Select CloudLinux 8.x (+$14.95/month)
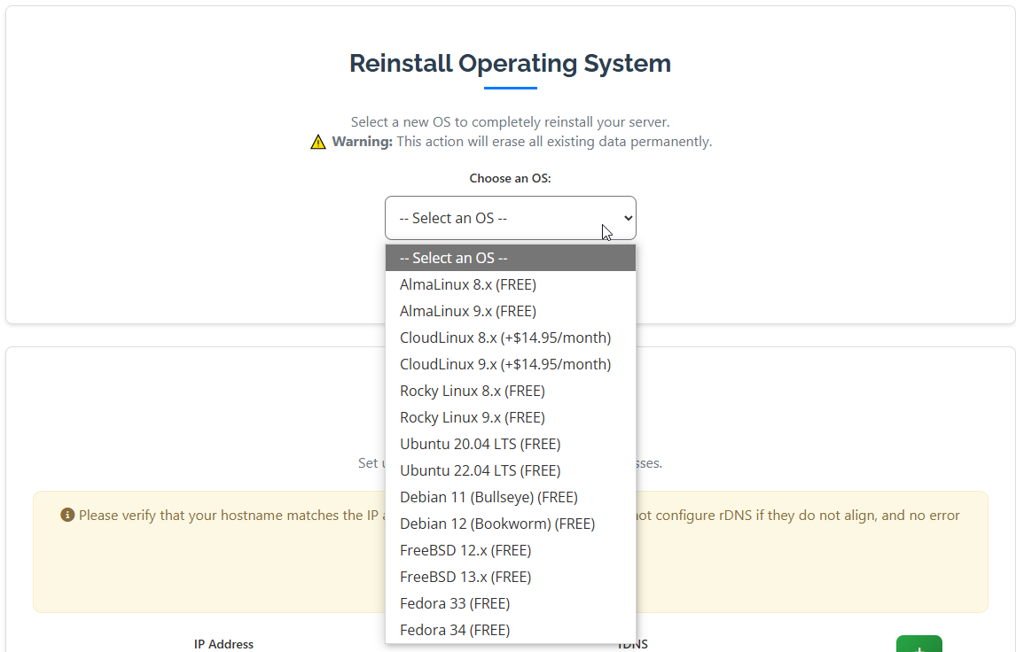Image resolution: width=1016 pixels, height=652 pixels. tap(511, 338)
